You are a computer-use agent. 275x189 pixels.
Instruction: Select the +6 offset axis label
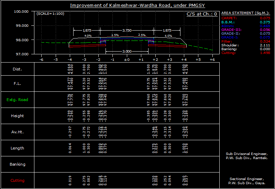pos(212,59)
